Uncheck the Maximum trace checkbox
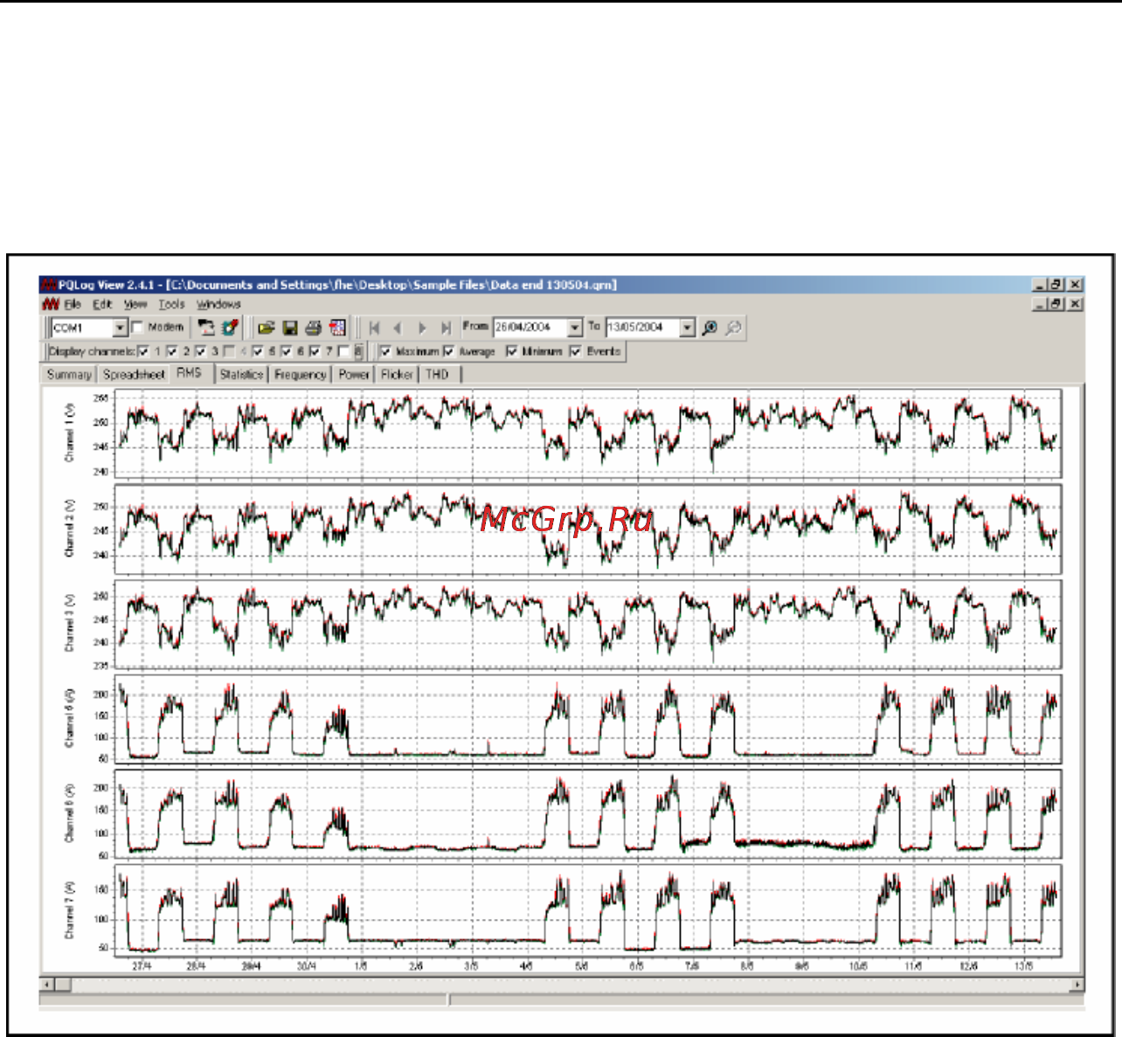Viewport: 1122px width, 1037px height. click(x=385, y=351)
